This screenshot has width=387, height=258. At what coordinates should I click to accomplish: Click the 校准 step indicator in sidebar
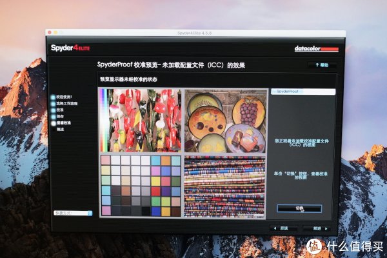[x=53, y=110]
